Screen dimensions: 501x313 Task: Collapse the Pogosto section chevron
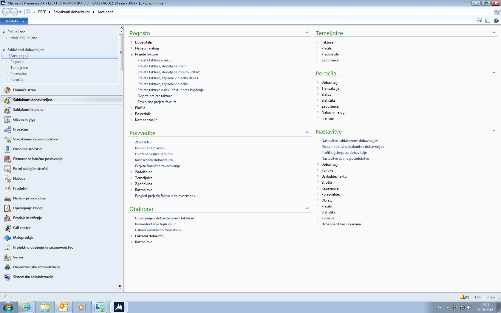click(307, 32)
